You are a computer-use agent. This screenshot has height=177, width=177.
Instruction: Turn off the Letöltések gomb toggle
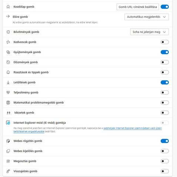[165, 82]
